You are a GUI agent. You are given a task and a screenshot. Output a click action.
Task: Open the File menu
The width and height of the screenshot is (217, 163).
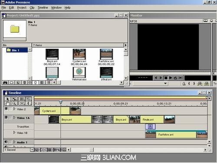pos(4,8)
